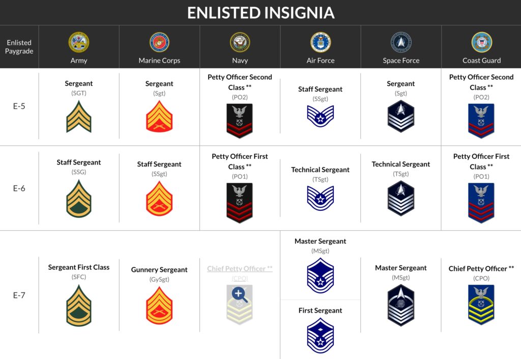Image resolution: width=521 pixels, height=359 pixels.
Task: Click the Air Force Master Sergeant label
Action: coord(321,241)
